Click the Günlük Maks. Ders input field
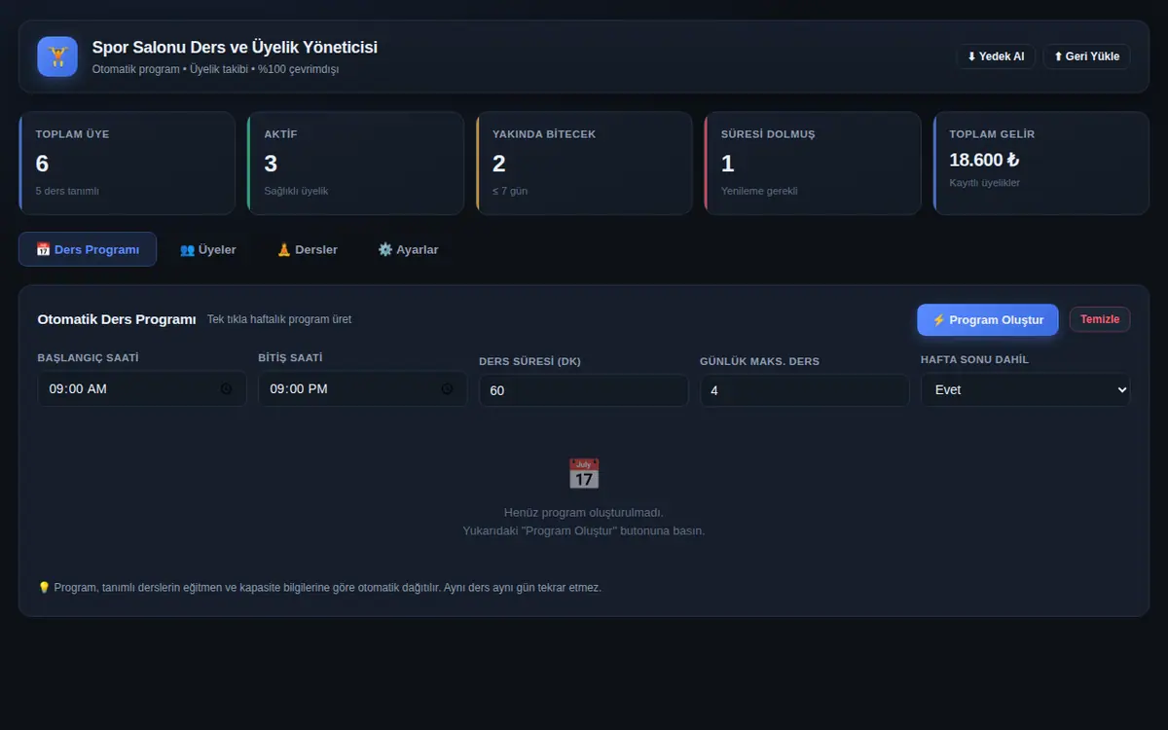The height and width of the screenshot is (730, 1168). pyautogui.click(x=805, y=390)
